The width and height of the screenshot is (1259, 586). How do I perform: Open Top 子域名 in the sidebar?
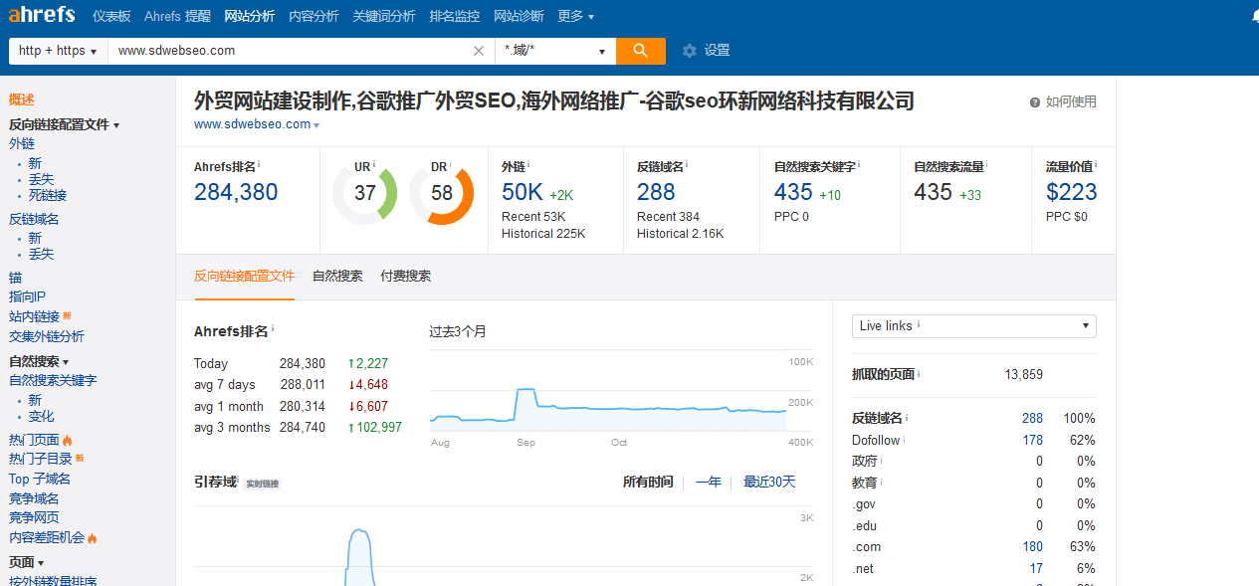click(x=40, y=479)
